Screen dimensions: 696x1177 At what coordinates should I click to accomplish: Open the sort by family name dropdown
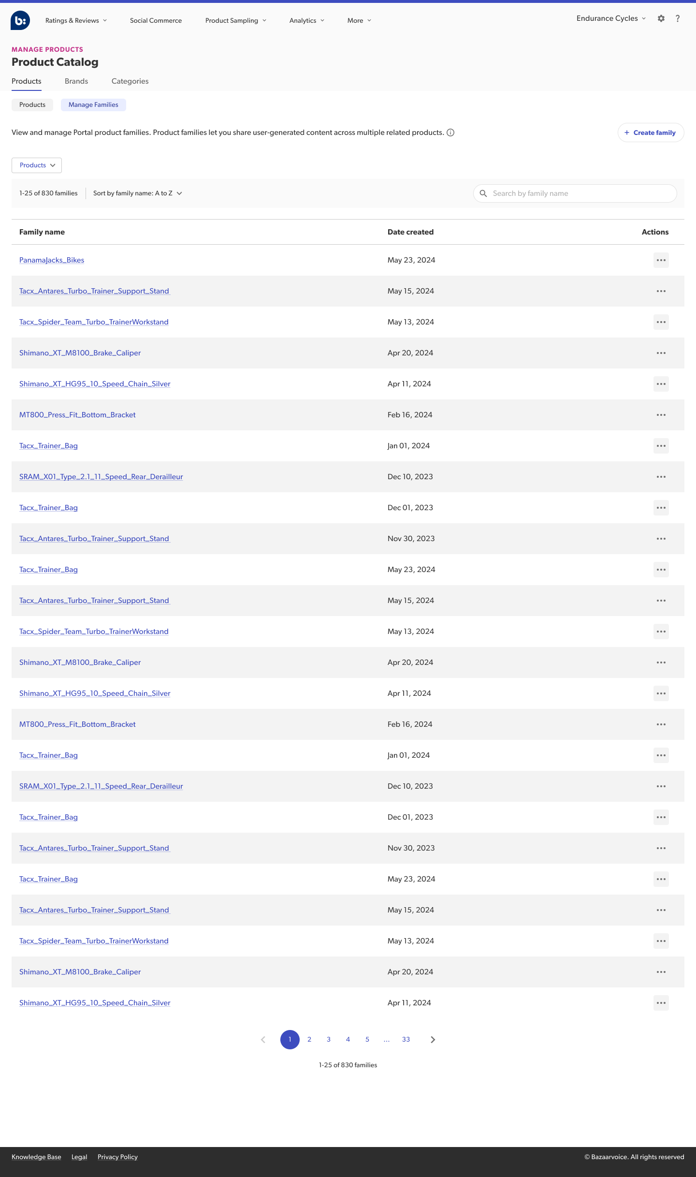[137, 193]
